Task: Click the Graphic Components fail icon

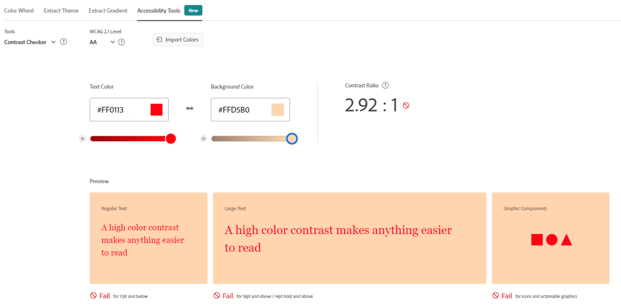Action: (496, 296)
